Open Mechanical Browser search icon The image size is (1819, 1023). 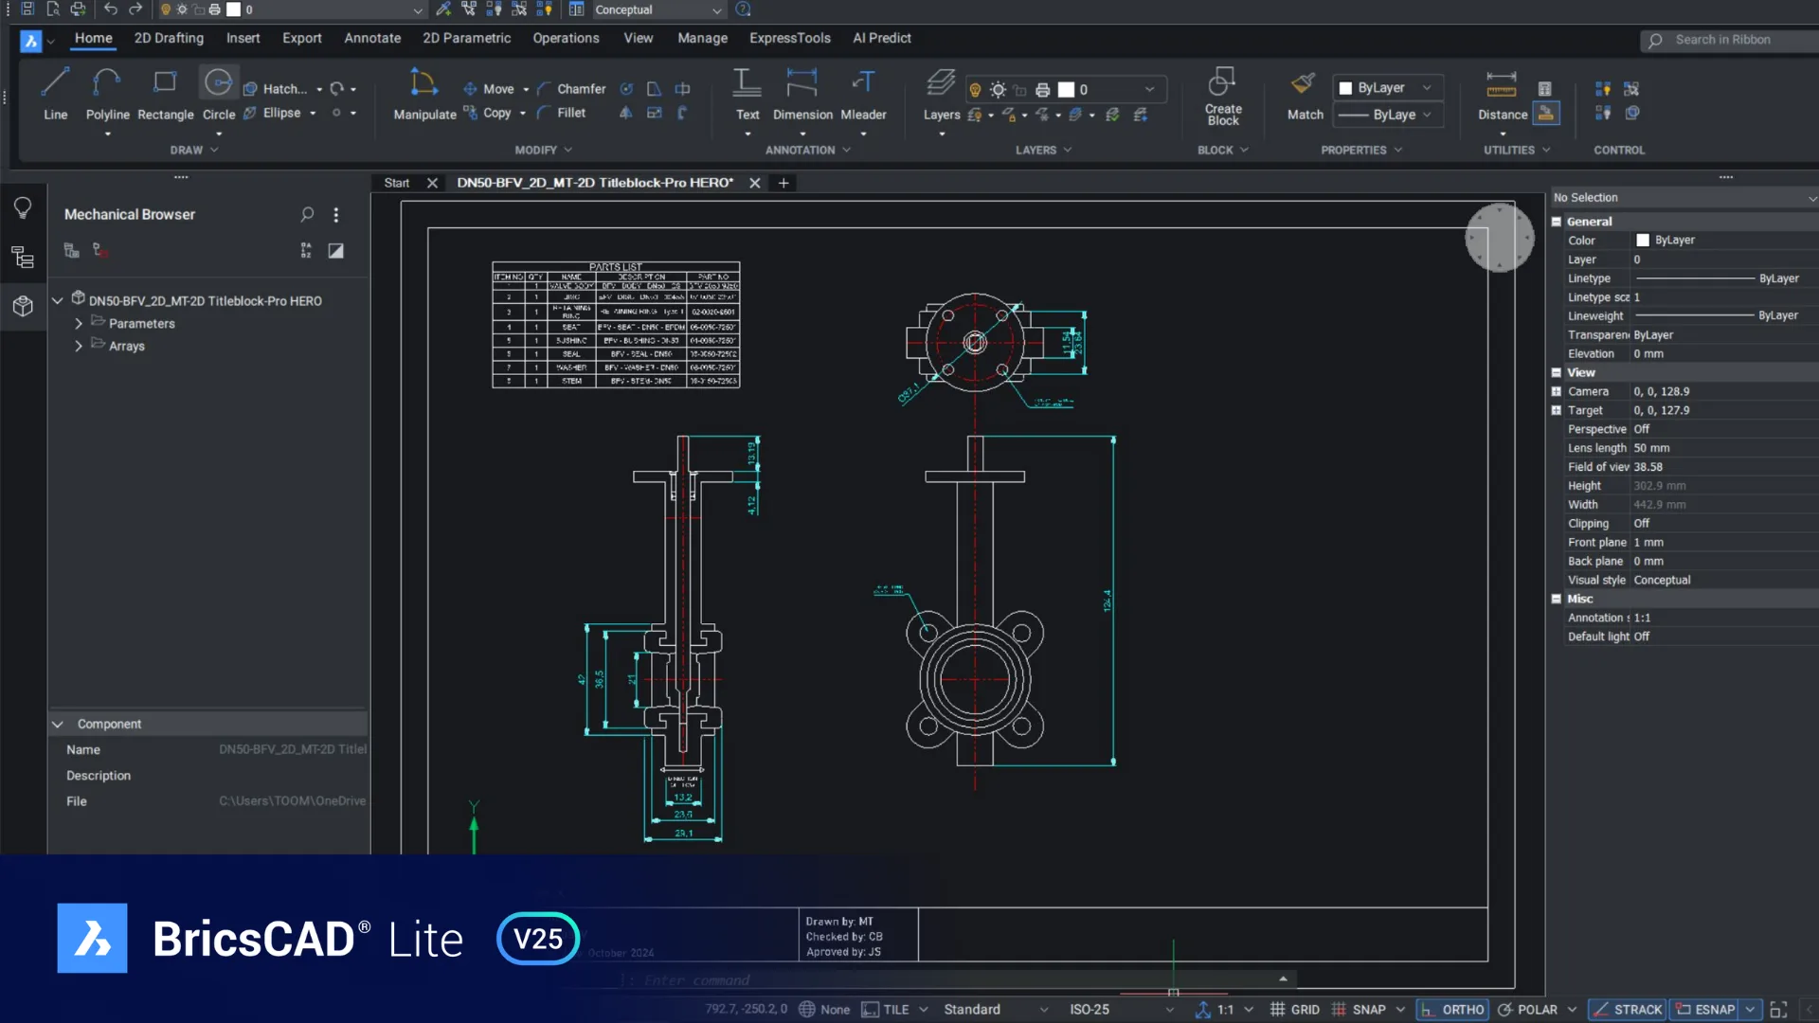pos(307,215)
